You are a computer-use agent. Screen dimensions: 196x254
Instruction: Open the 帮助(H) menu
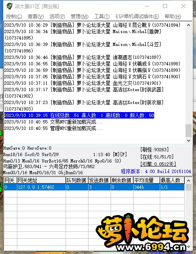173,17
